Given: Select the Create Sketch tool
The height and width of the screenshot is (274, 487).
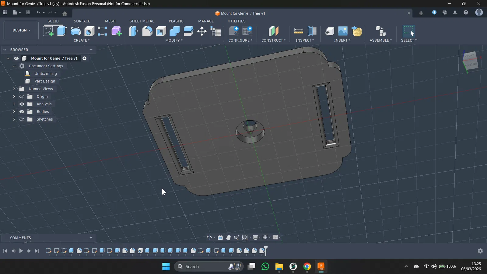Looking at the screenshot, I should click(48, 31).
